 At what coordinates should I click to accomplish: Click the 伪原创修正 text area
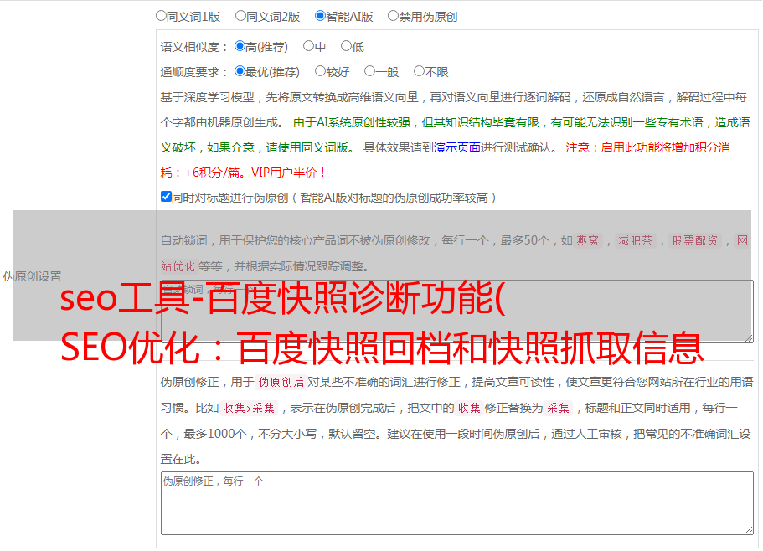(457, 503)
